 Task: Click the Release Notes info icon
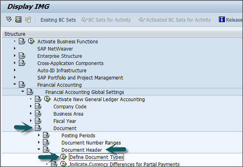click(222, 19)
